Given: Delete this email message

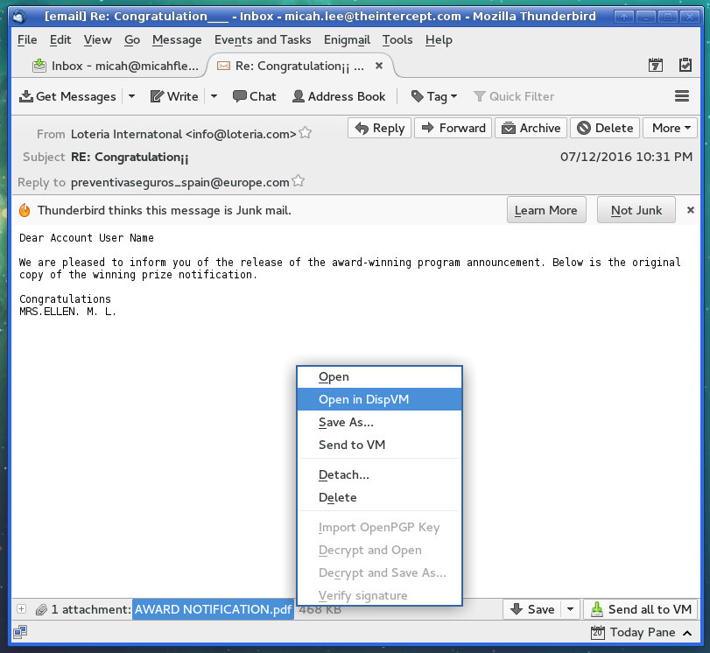Looking at the screenshot, I should coord(605,128).
